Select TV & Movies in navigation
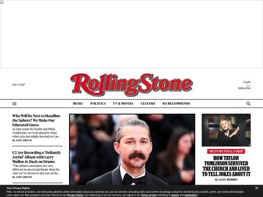Viewport: 263px width, 197px height. [x=123, y=103]
